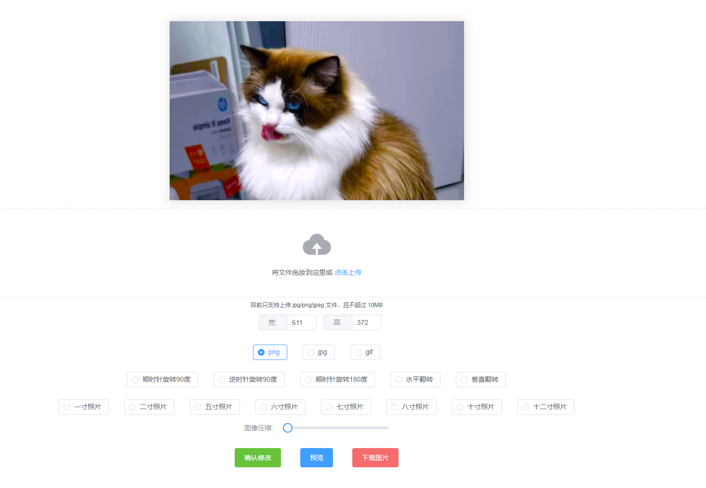Image resolution: width=706 pixels, height=488 pixels.
Task: Click the red 下载图片 download button
Action: pos(375,458)
